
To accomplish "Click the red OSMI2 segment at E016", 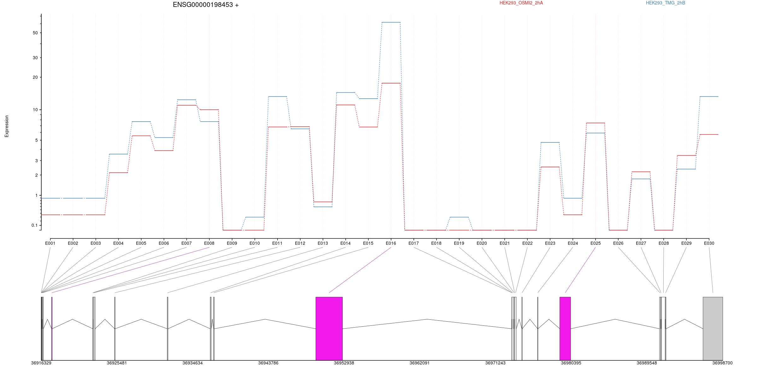I will 391,83.
